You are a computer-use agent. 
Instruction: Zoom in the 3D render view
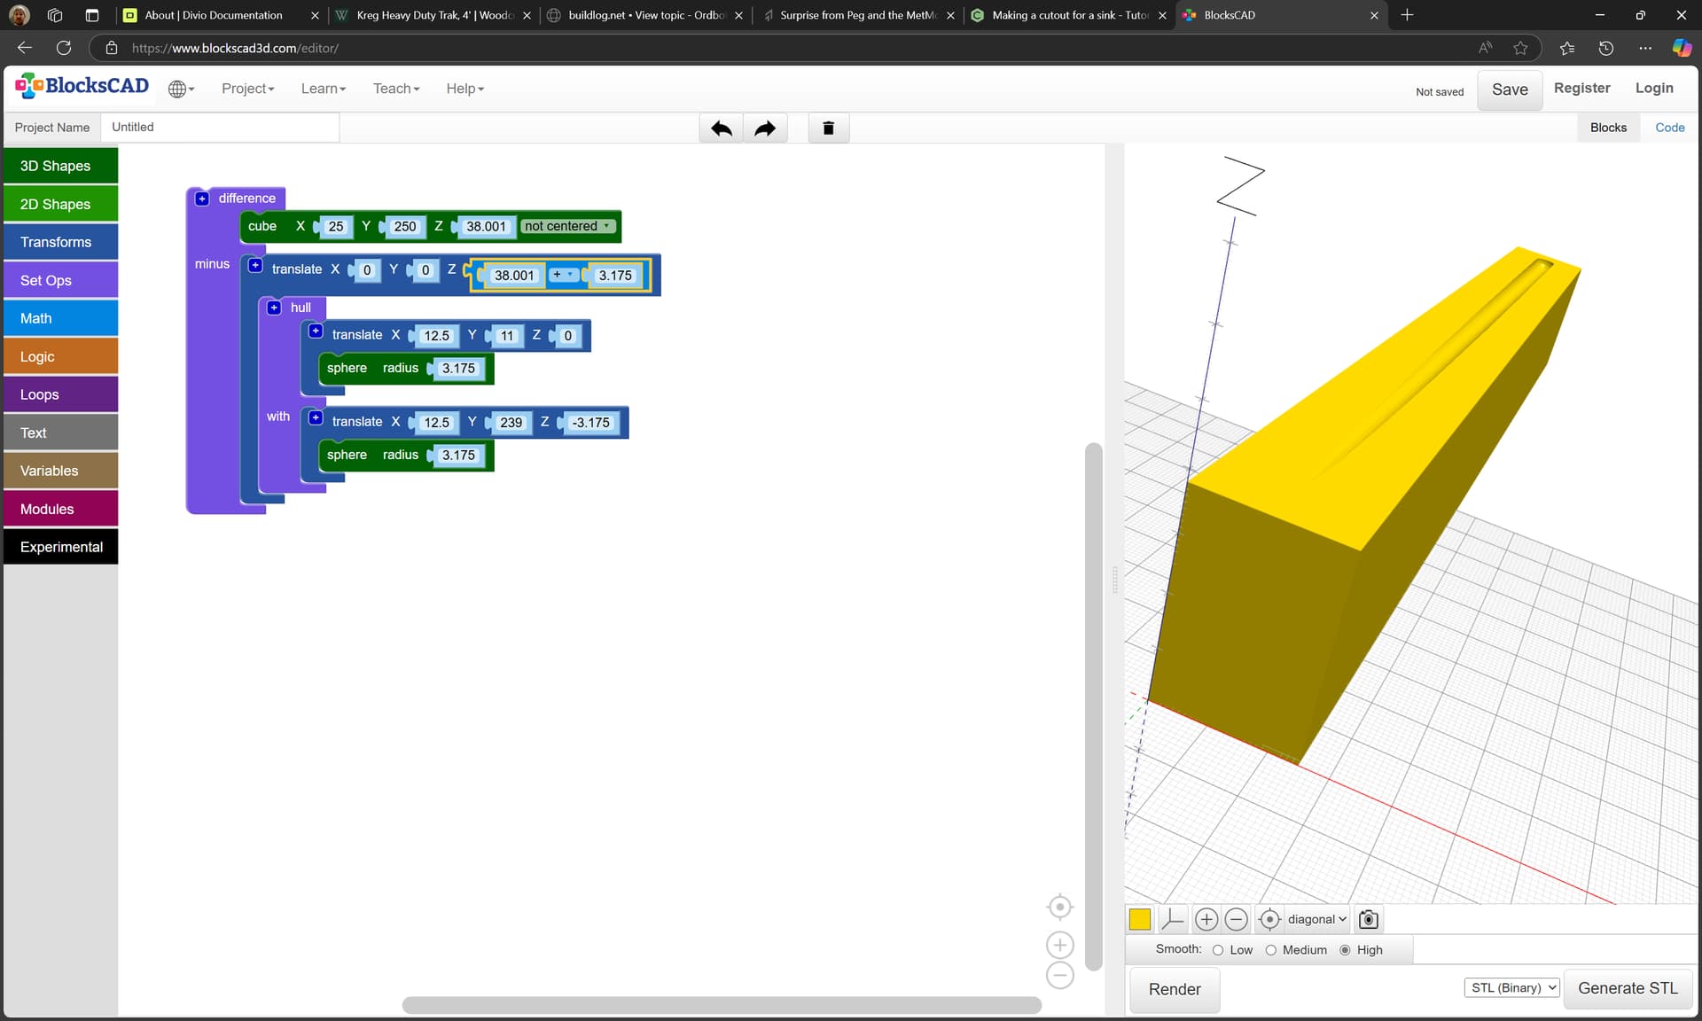[x=1206, y=919]
